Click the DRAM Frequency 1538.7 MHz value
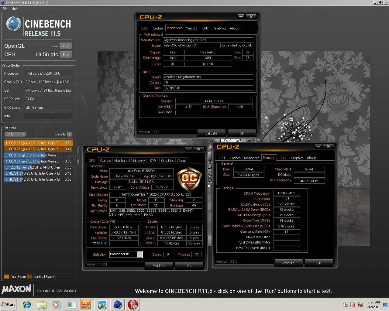Viewport: 389px width, 311px height. [286, 193]
